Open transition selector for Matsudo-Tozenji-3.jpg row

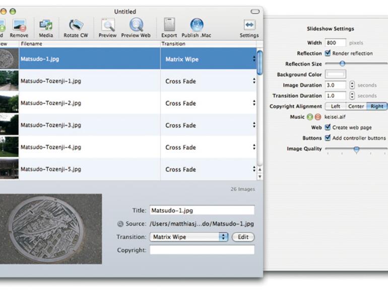(254, 125)
